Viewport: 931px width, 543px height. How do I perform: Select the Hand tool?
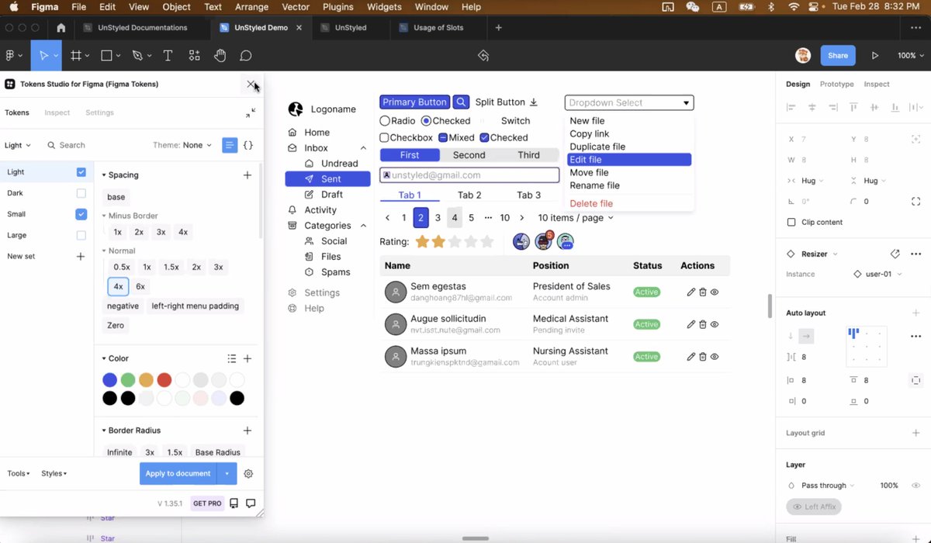click(x=220, y=56)
